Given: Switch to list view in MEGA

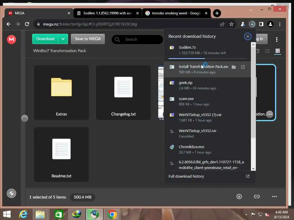Looking at the screenshot, I should click(x=267, y=51).
